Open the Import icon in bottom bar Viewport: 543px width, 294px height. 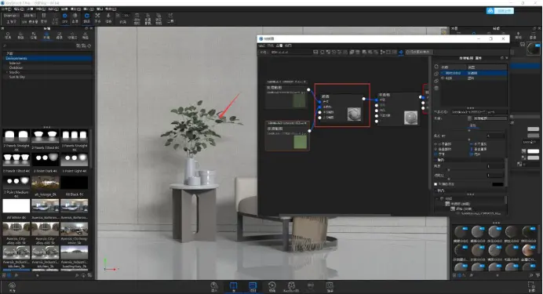pyautogui.click(x=214, y=287)
